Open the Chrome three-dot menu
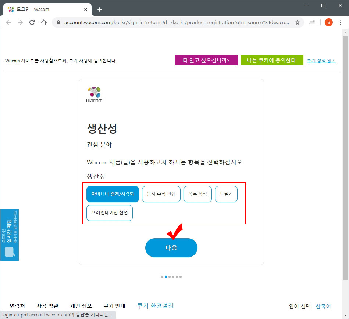Screen dimensions: 349x319 coord(341,22)
